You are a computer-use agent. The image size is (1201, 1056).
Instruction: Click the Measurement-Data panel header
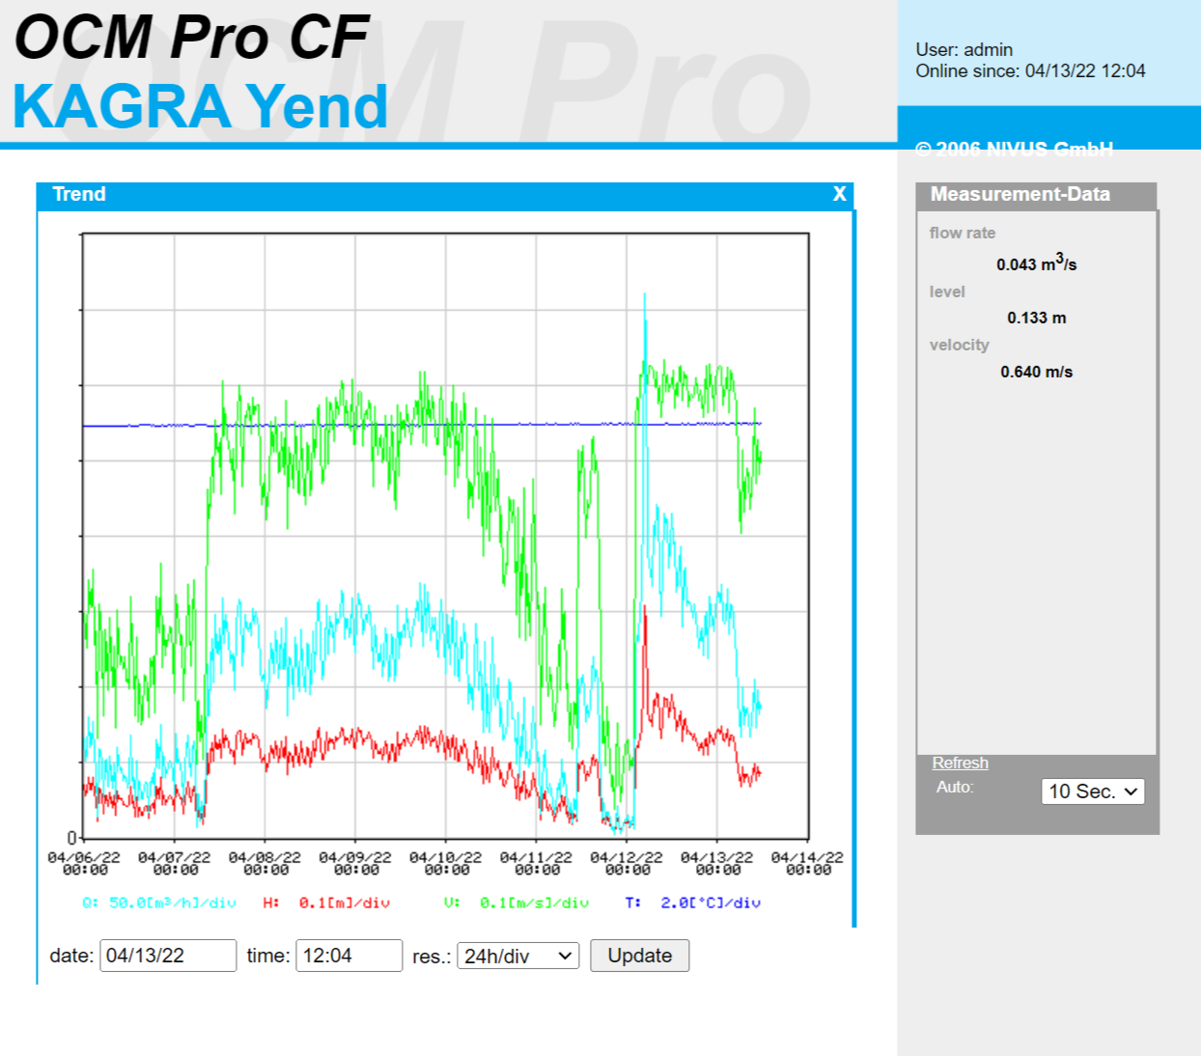pos(1036,195)
